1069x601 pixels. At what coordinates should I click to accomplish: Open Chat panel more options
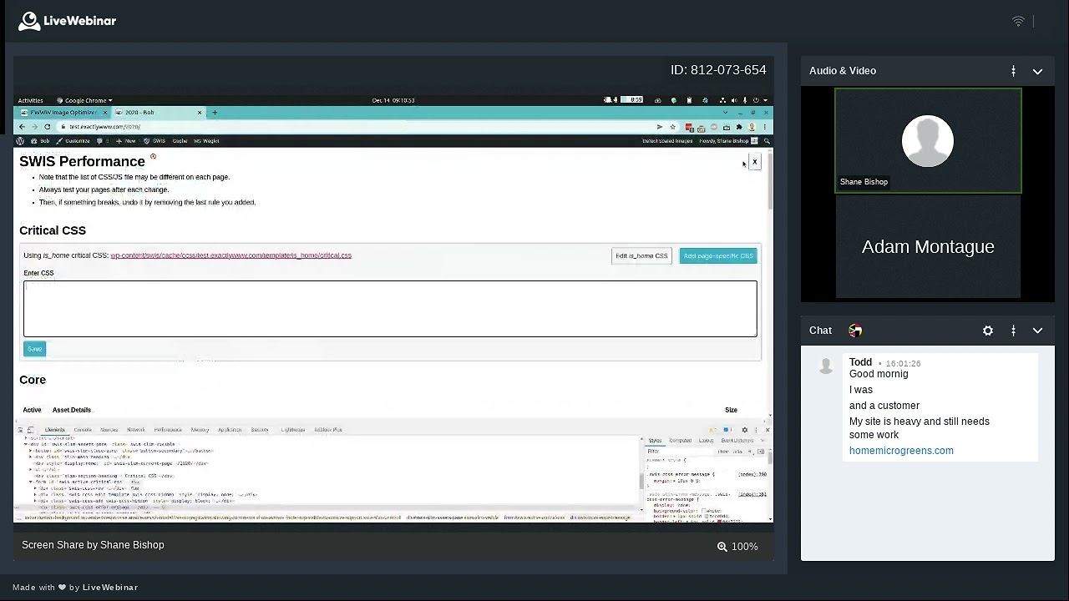(x=1013, y=331)
